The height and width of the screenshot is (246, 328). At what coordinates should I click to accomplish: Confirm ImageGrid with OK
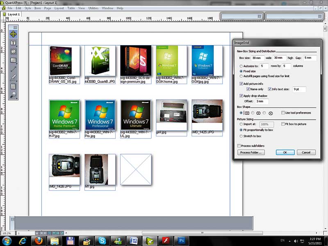(285, 153)
